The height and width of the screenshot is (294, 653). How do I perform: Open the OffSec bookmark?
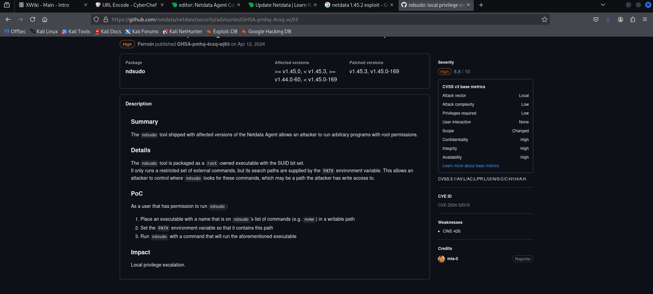point(15,32)
